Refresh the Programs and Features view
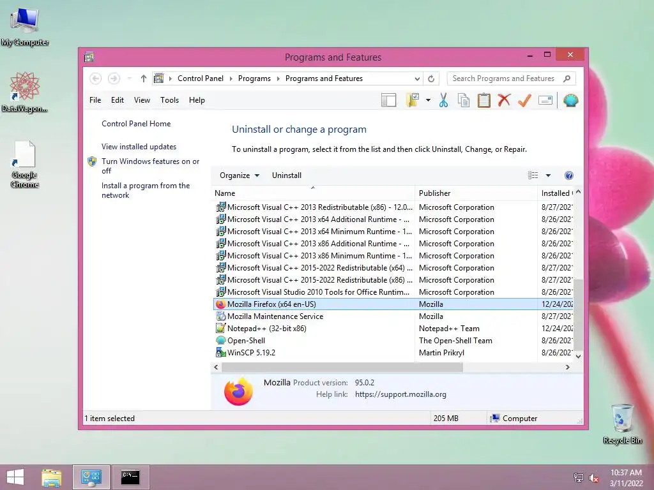 431,78
